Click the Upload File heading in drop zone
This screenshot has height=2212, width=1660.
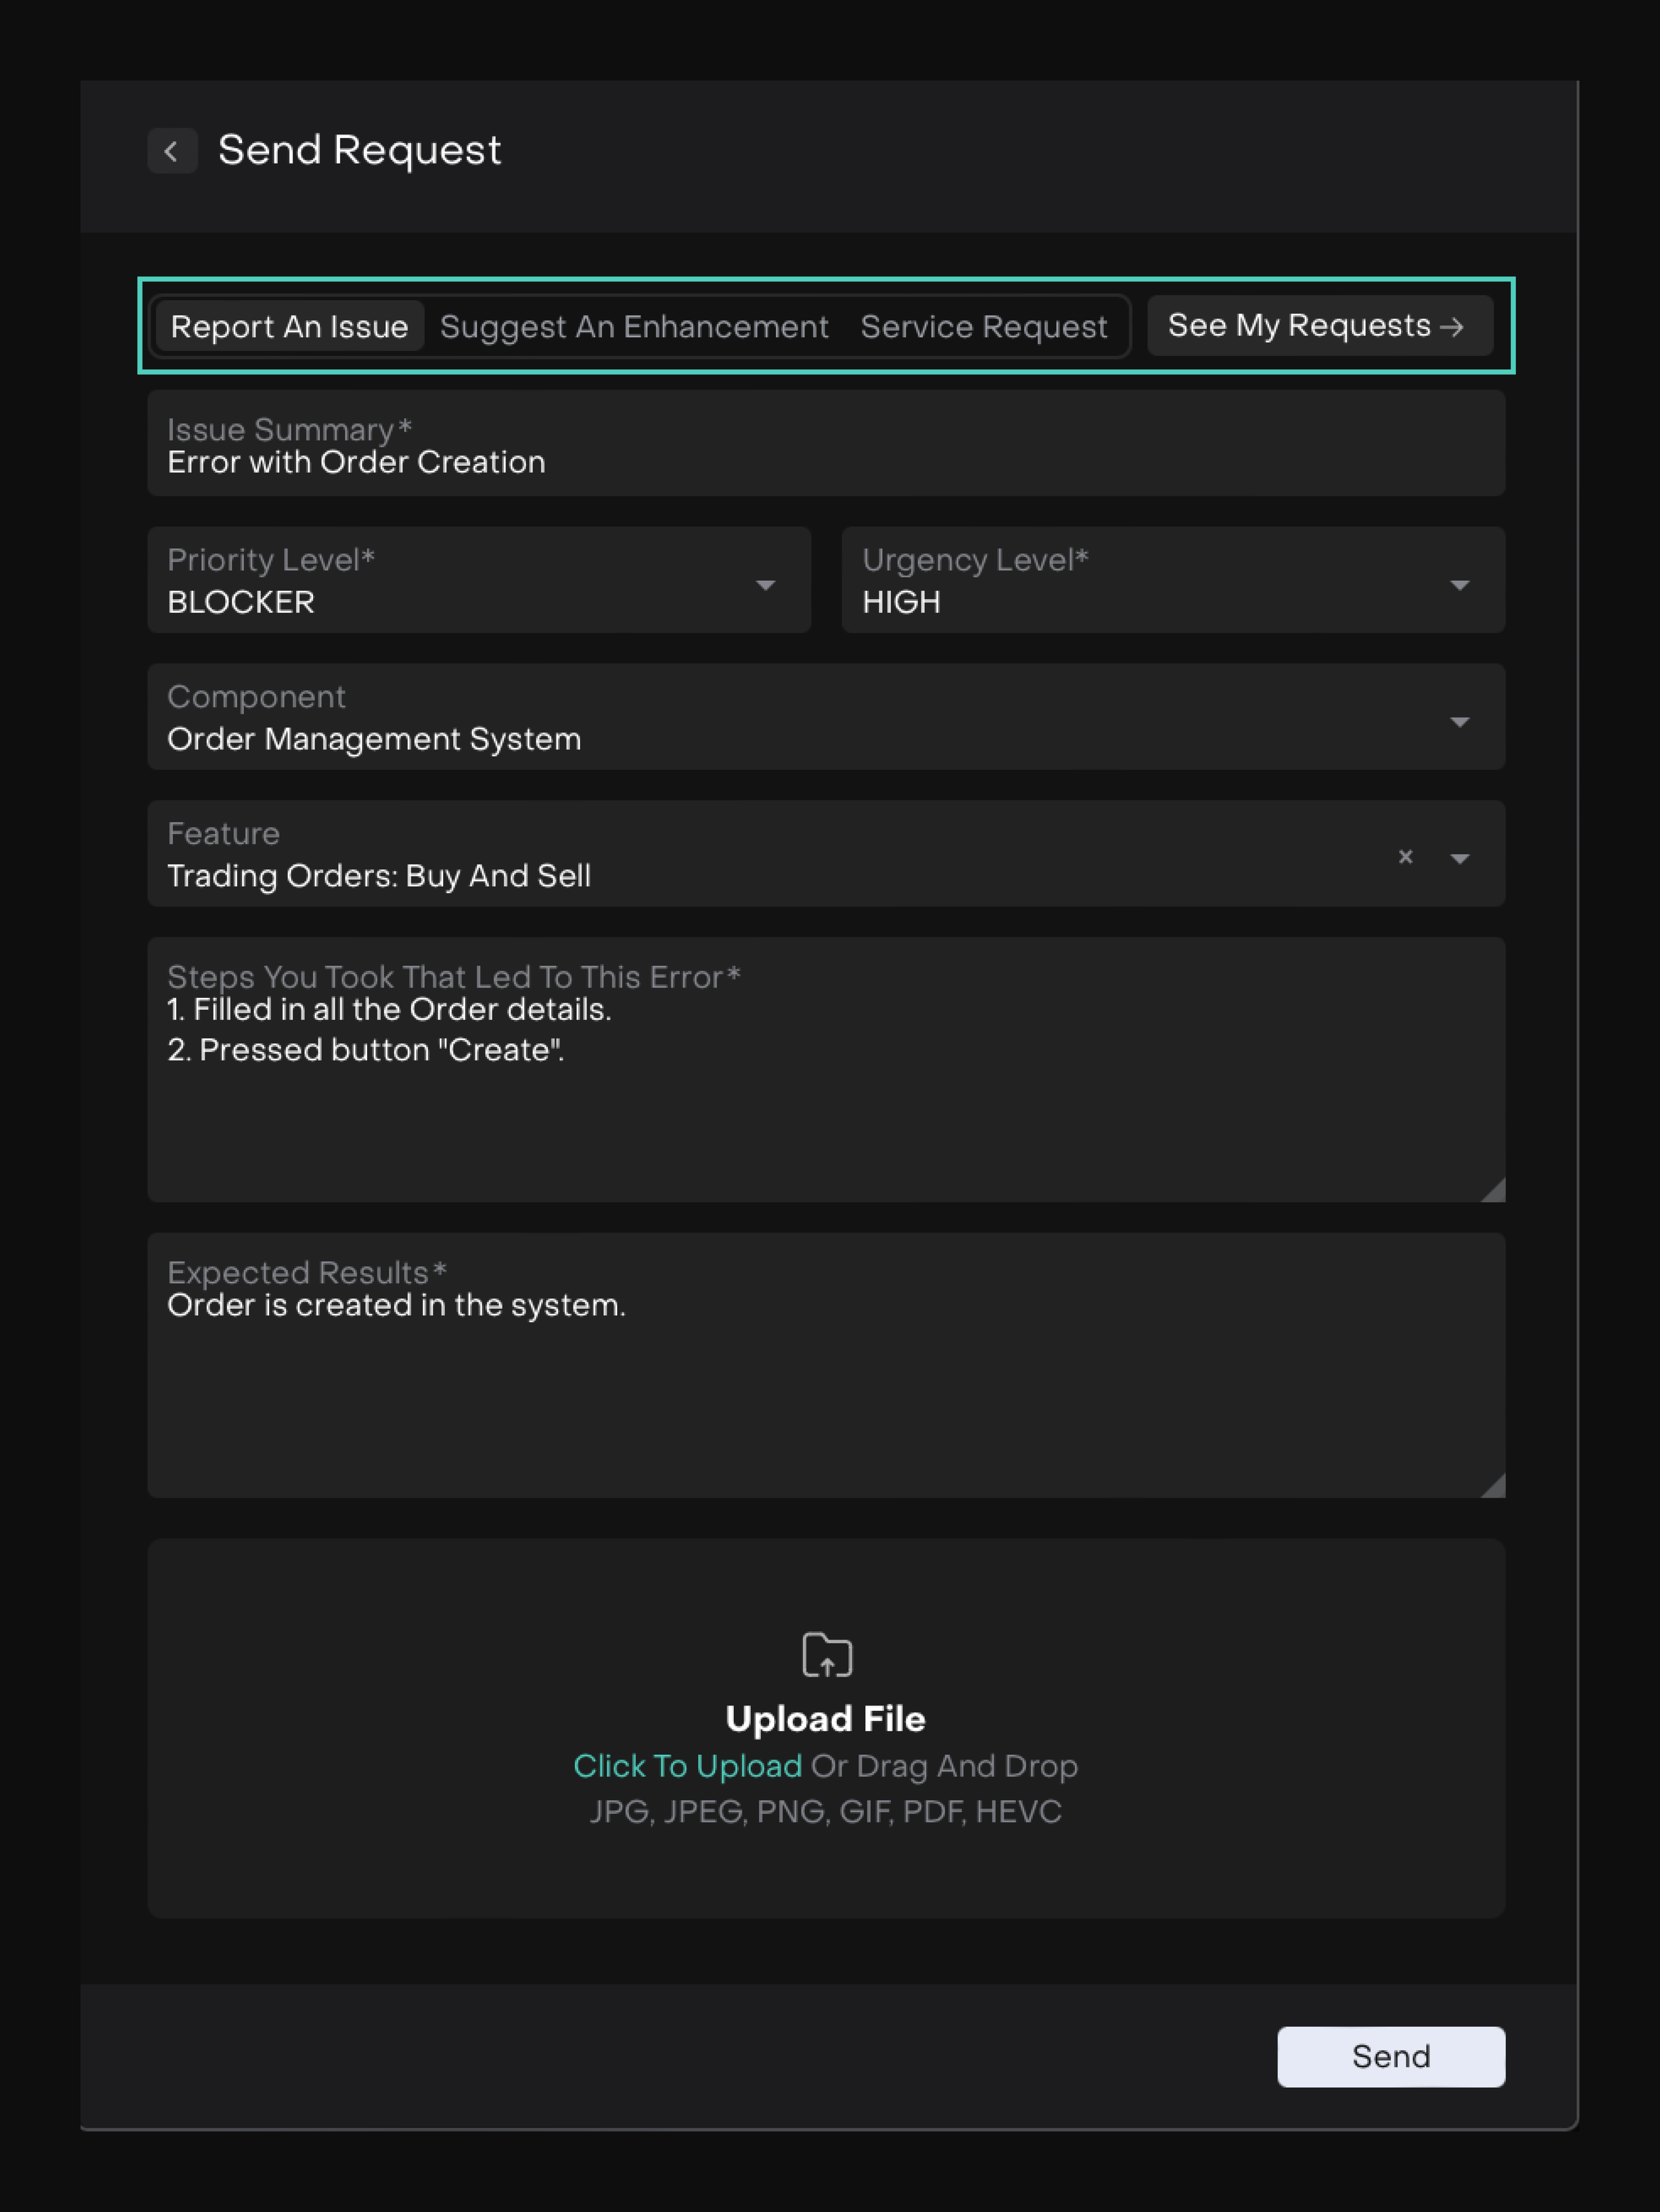point(825,1719)
